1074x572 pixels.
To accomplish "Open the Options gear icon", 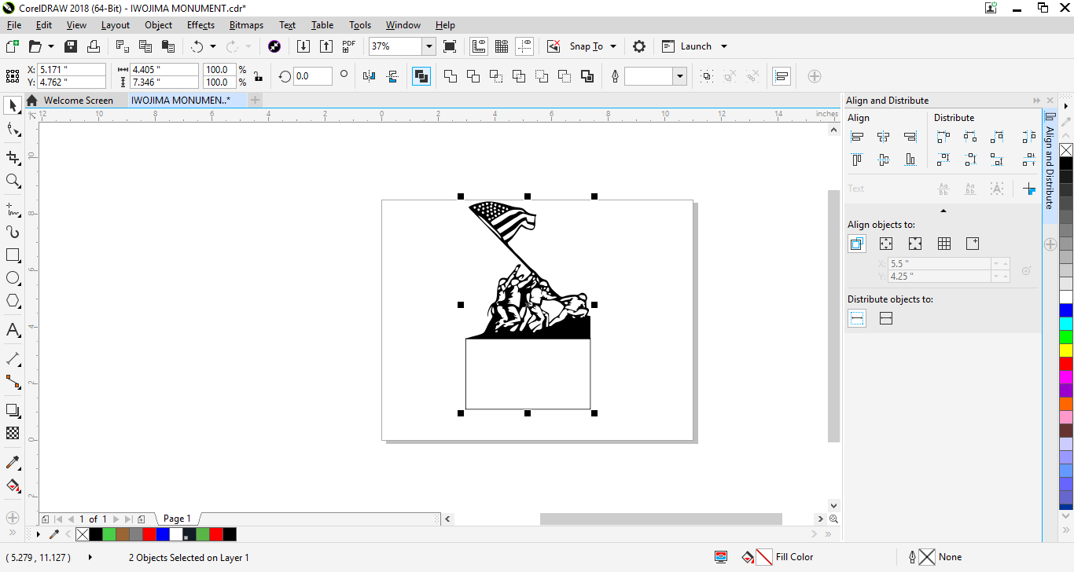I will [639, 46].
